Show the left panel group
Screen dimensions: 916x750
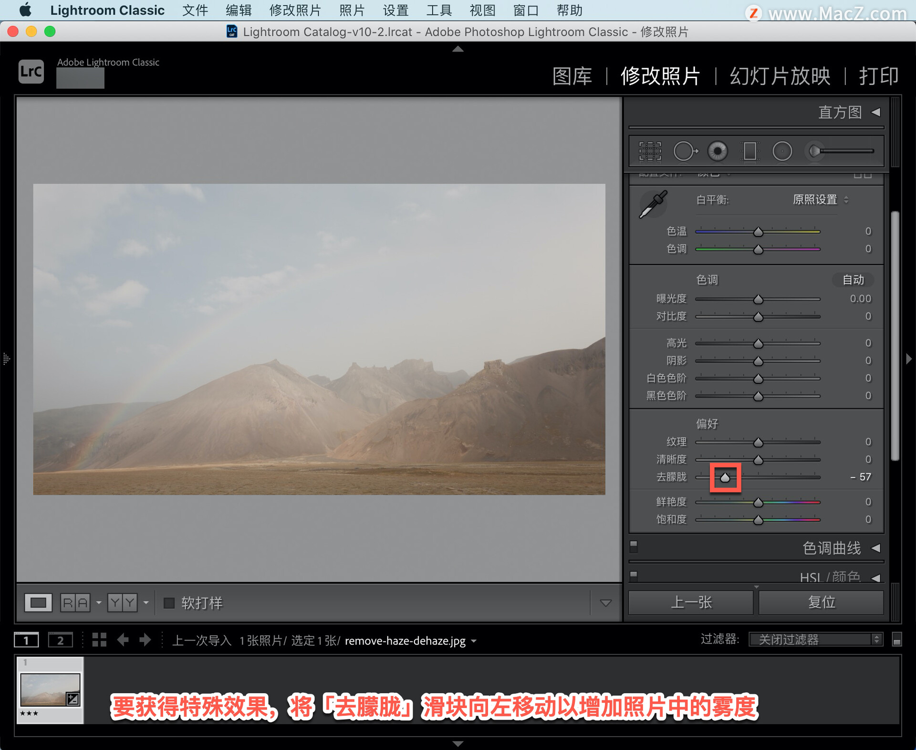click(6, 359)
